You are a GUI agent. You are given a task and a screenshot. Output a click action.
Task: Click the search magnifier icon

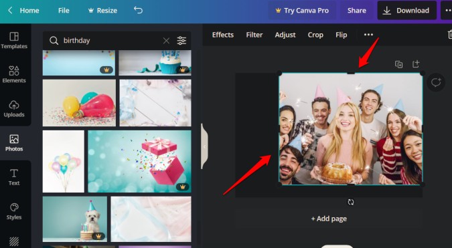pyautogui.click(x=54, y=41)
